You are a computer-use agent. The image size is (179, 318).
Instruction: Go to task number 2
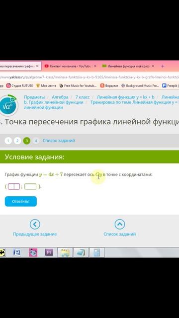tap(17, 141)
